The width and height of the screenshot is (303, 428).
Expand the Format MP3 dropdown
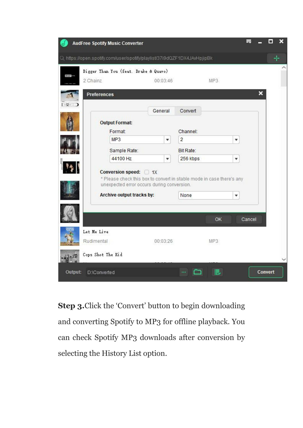167,140
